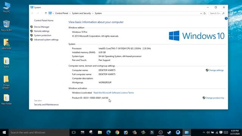Screen dimensions: 242x136
Task: Open the Action Center notifications icon
Action: pyautogui.click(x=221, y=133)
